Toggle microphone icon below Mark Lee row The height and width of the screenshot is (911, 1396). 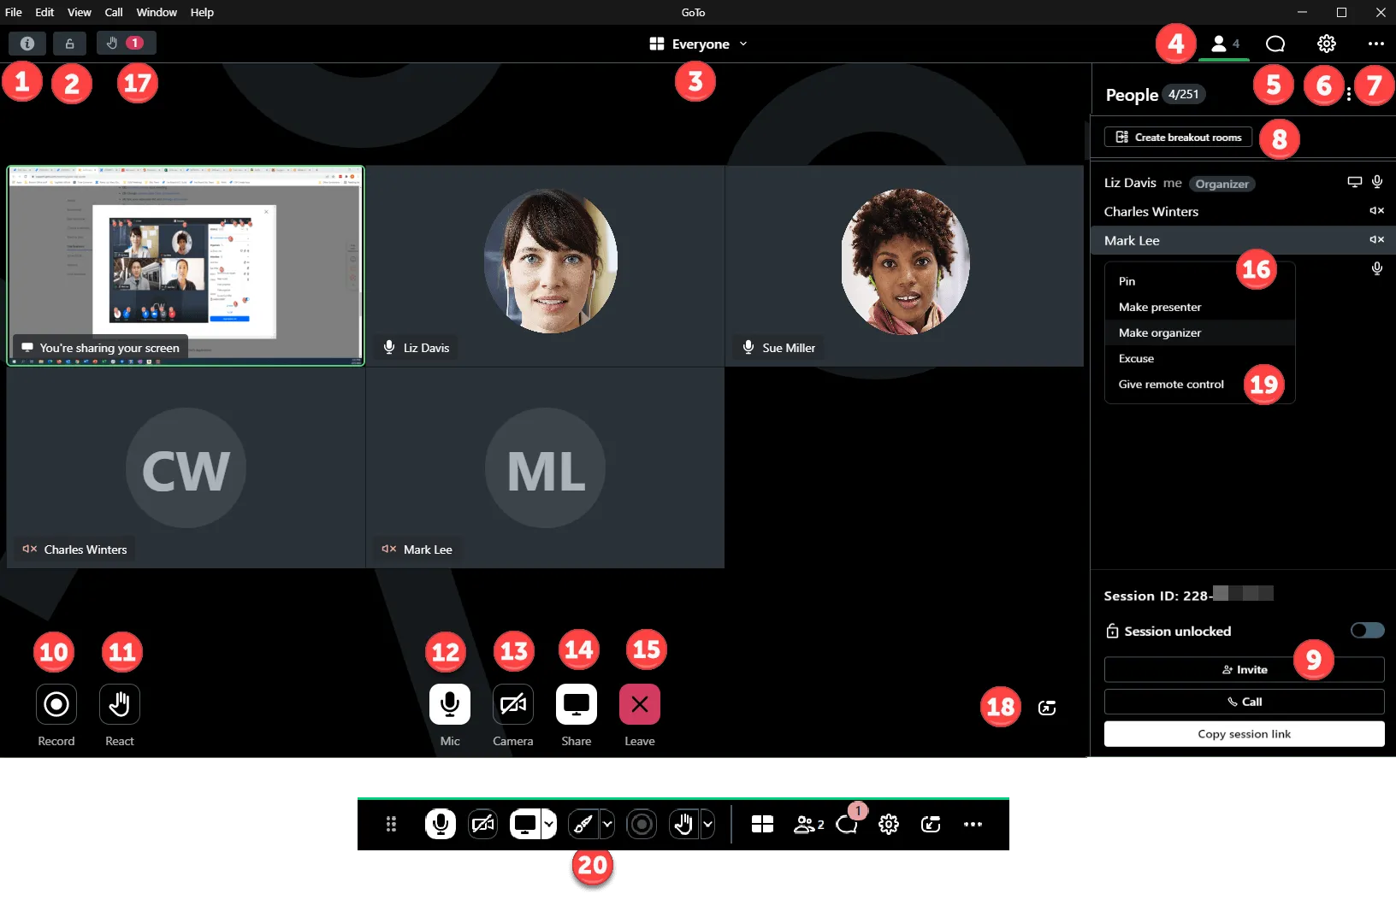[1377, 268]
